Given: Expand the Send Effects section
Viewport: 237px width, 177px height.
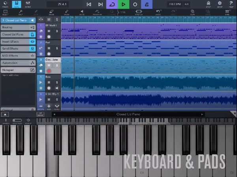Looking at the screenshot, I should [18, 49].
